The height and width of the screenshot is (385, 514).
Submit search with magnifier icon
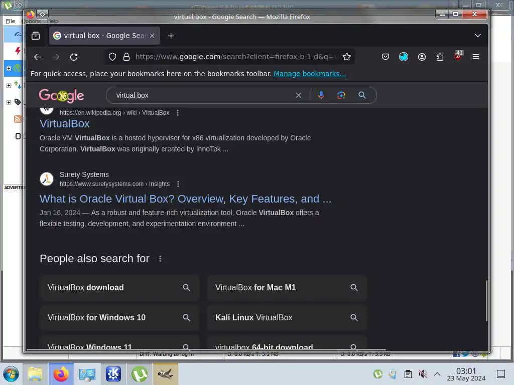(x=362, y=95)
